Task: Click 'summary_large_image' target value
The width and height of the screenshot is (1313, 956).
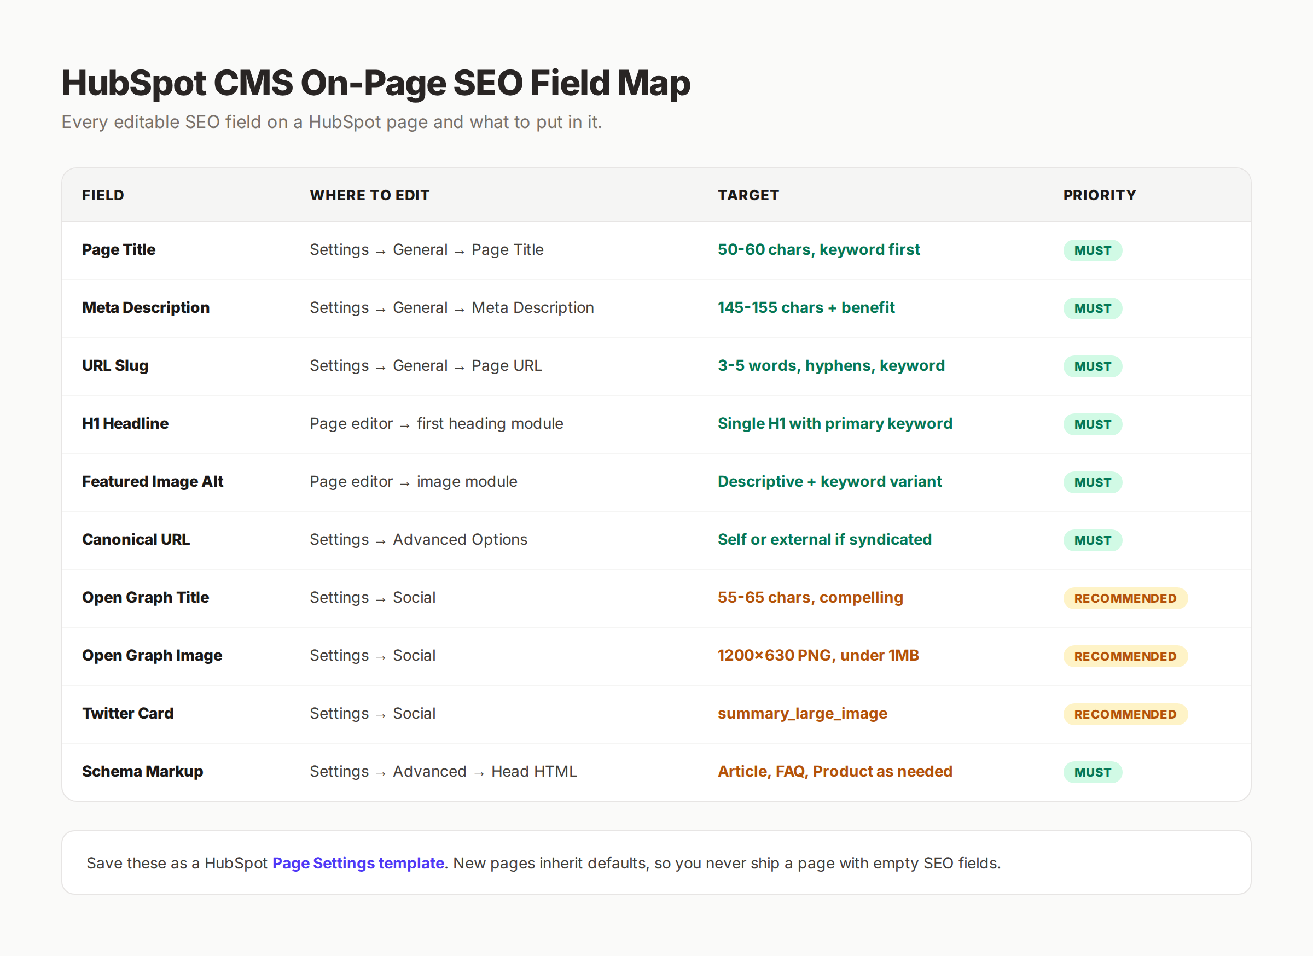Action: (803, 713)
